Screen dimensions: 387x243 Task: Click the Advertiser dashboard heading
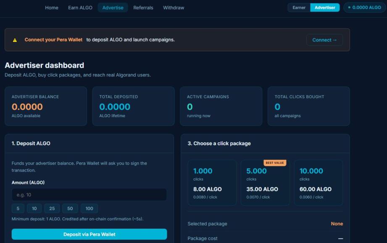(x=45, y=65)
